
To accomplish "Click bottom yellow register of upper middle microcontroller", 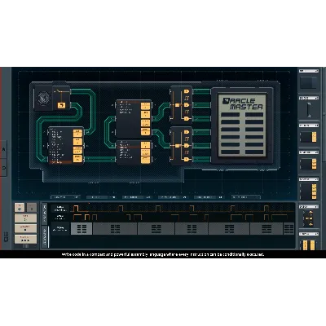I will pyautogui.click(x=145, y=131).
